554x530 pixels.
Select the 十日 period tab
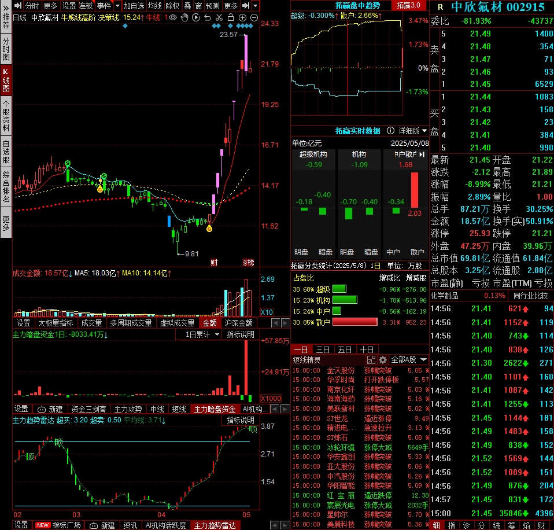[367, 349]
